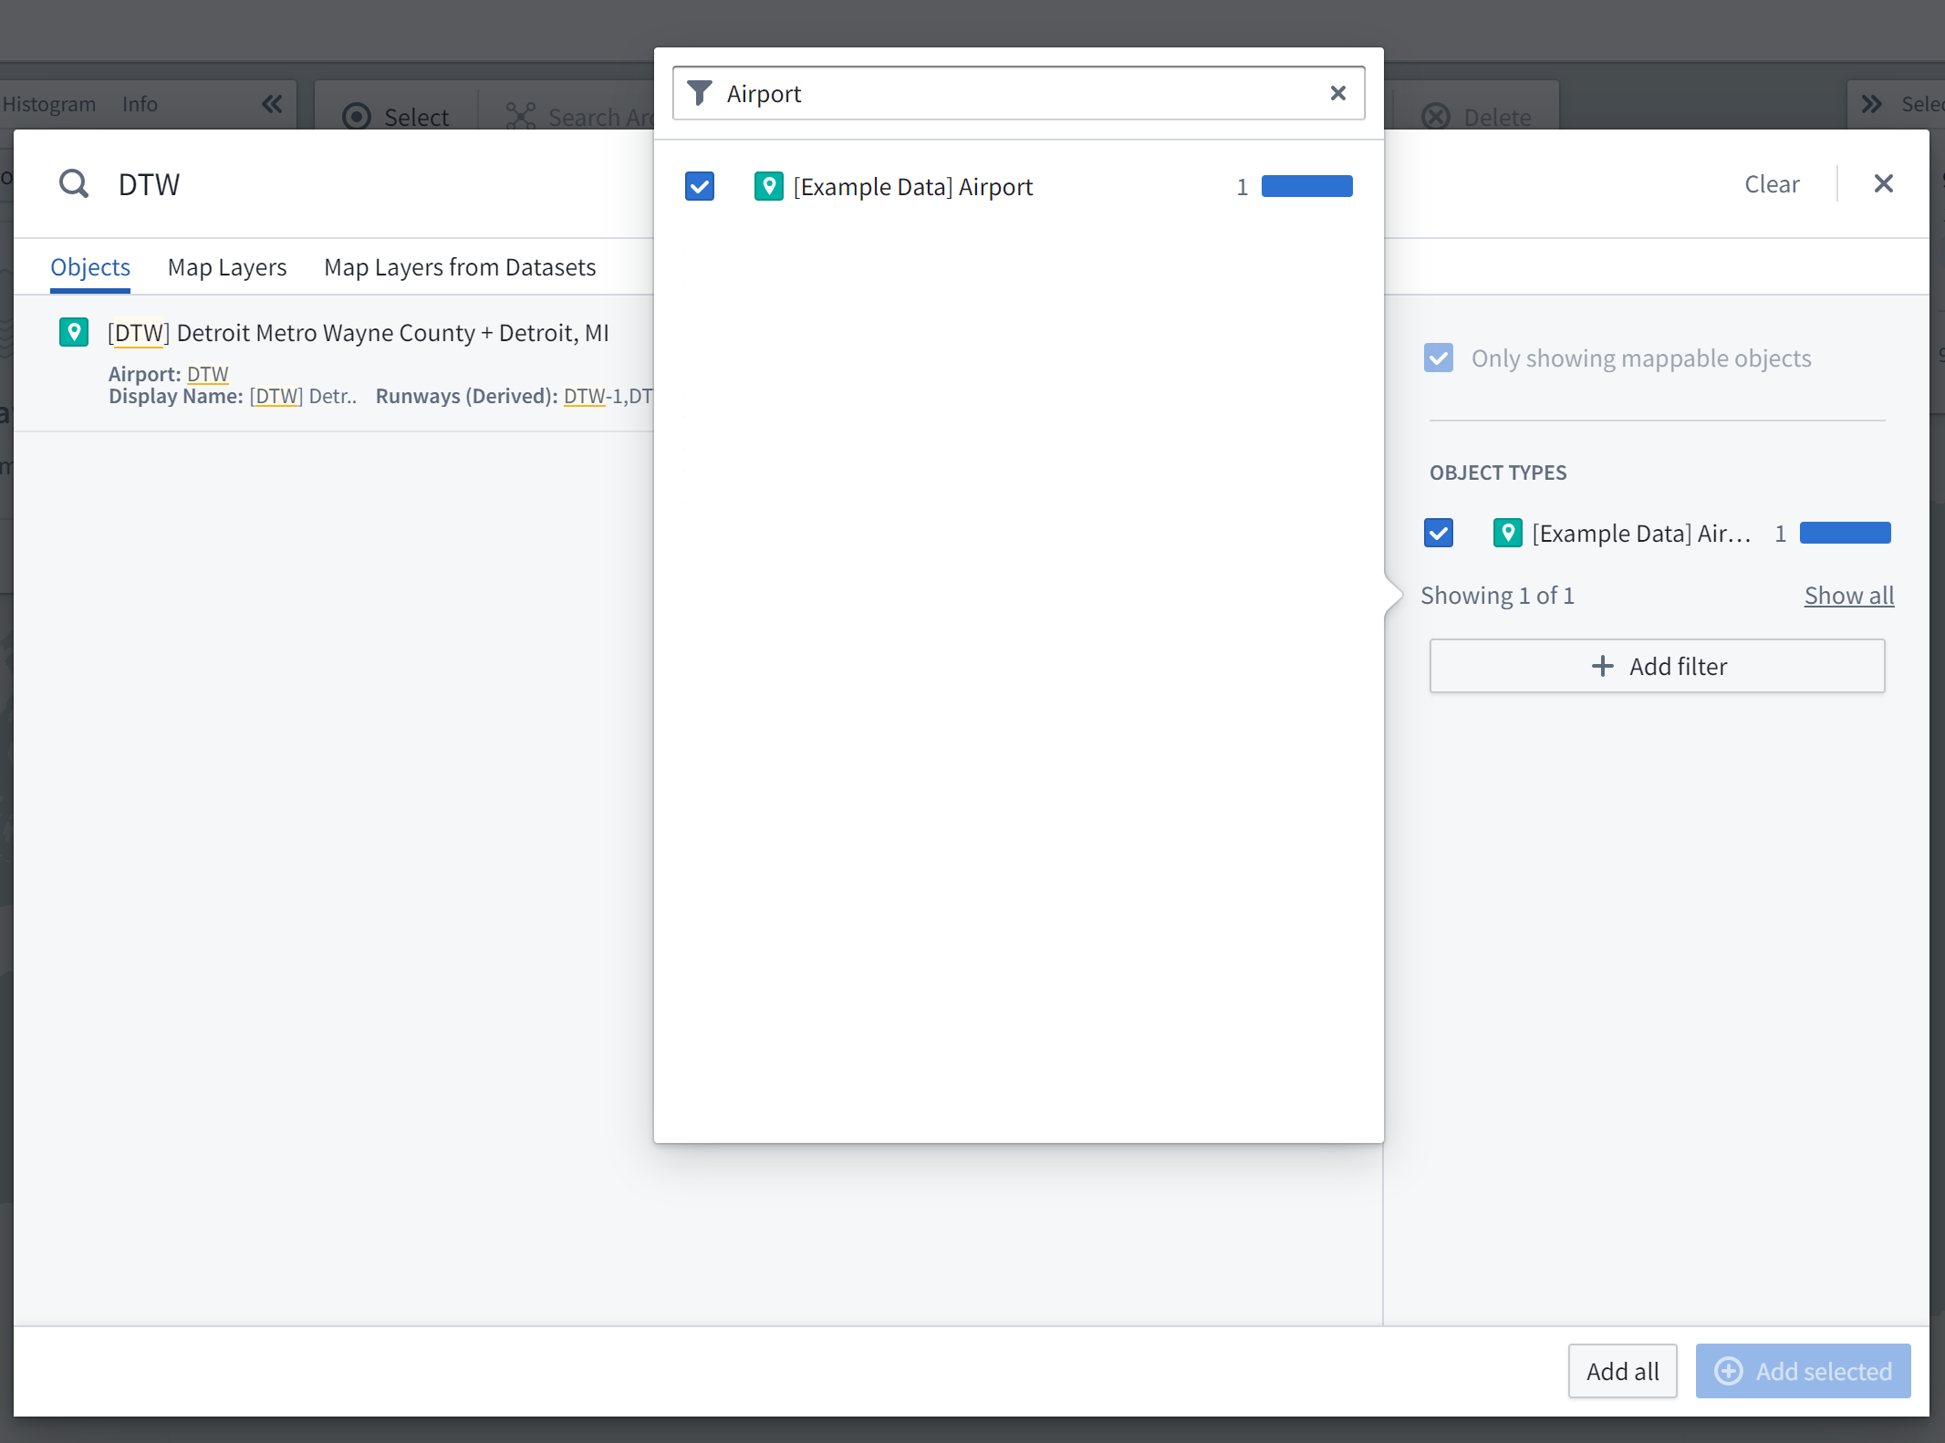Screen dimensions: 1945x1443
Task: Select the blue color swatch next to Airport result
Action: 1305,186
